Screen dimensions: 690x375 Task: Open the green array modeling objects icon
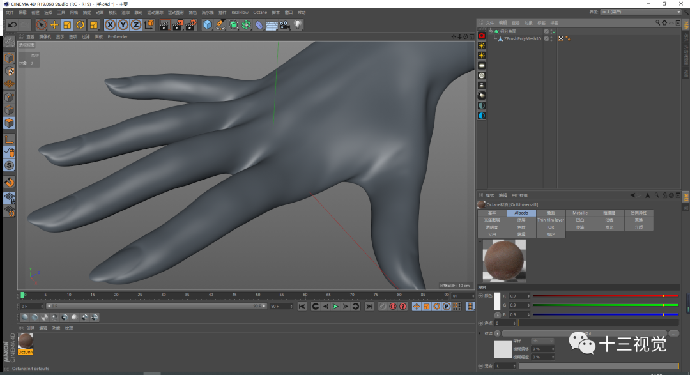point(246,25)
